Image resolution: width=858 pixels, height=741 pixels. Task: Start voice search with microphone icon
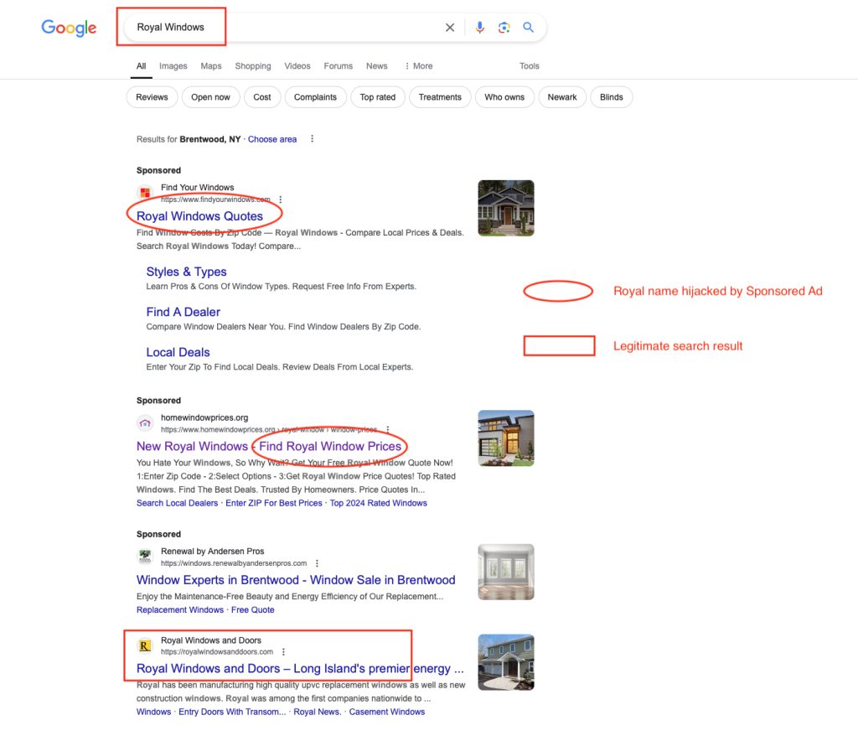[x=479, y=28]
